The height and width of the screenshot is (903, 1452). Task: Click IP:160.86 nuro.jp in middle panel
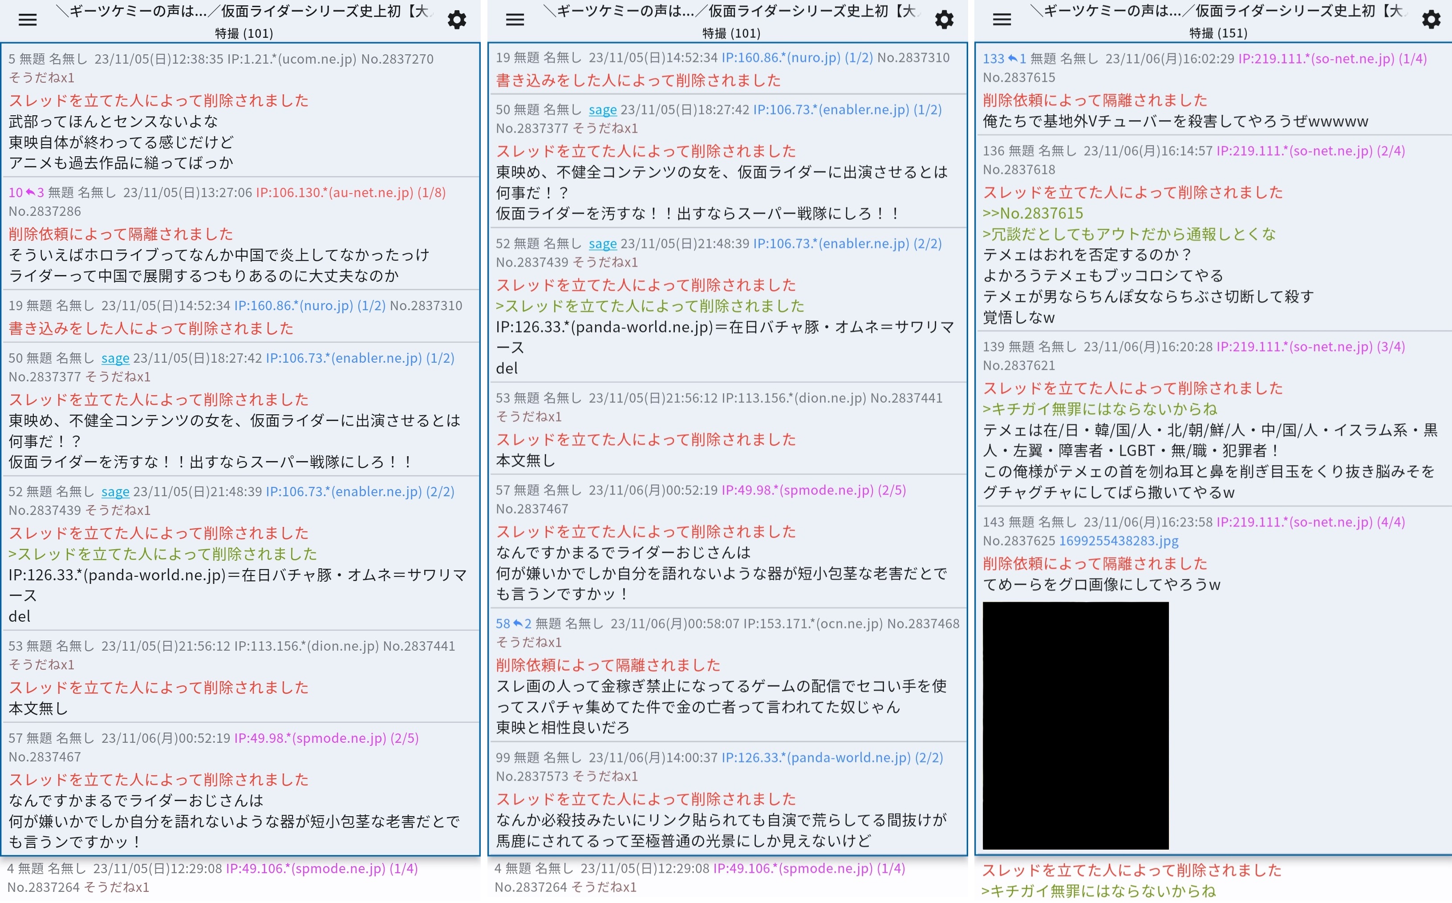[x=781, y=57]
